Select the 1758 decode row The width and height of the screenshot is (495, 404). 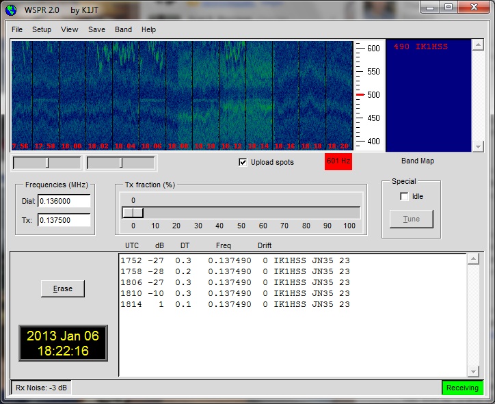pyautogui.click(x=235, y=271)
